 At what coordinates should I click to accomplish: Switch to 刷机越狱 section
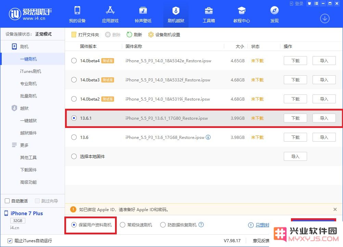tap(176, 14)
